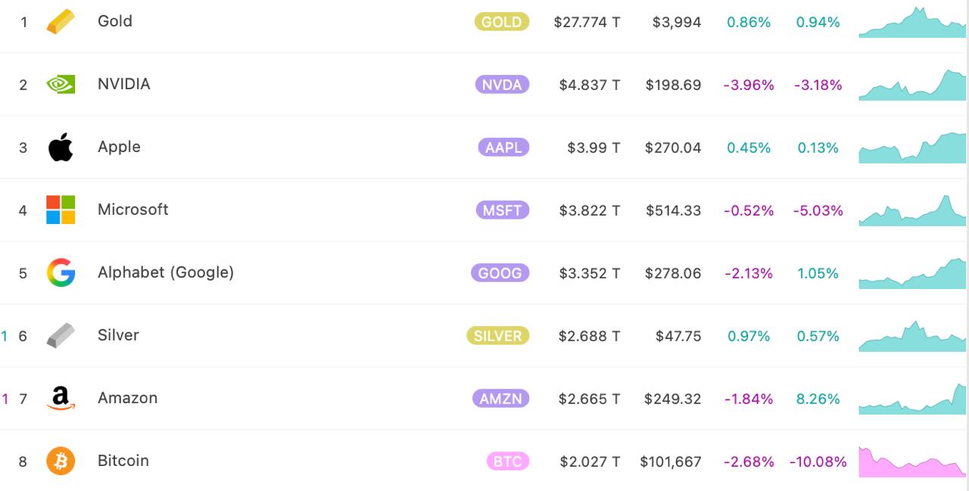The width and height of the screenshot is (969, 491).
Task: Open the NVIDIA name link
Action: pyautogui.click(x=124, y=84)
